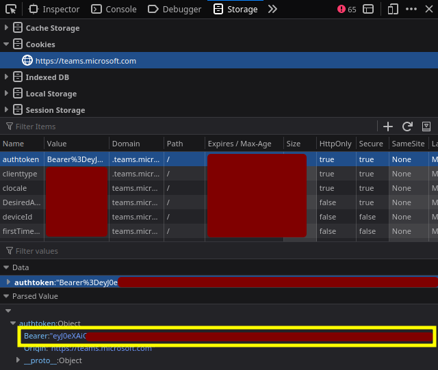The width and height of the screenshot is (438, 370).
Task: Sort by HttpOnly column header
Action: pyautogui.click(x=336, y=144)
